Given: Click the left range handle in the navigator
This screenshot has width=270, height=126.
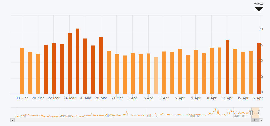Looking at the screenshot, I should 251,113.
